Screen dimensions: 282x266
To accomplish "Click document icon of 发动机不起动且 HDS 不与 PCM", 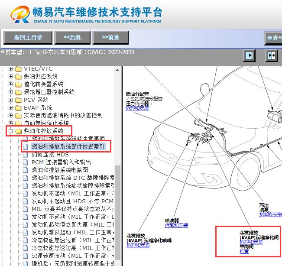I will [x=26, y=201].
